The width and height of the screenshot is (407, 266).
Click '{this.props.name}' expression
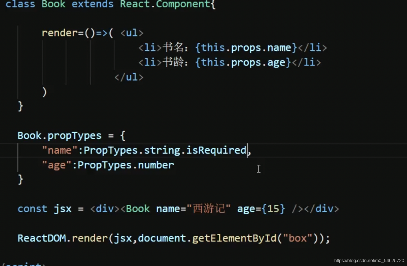point(246,48)
